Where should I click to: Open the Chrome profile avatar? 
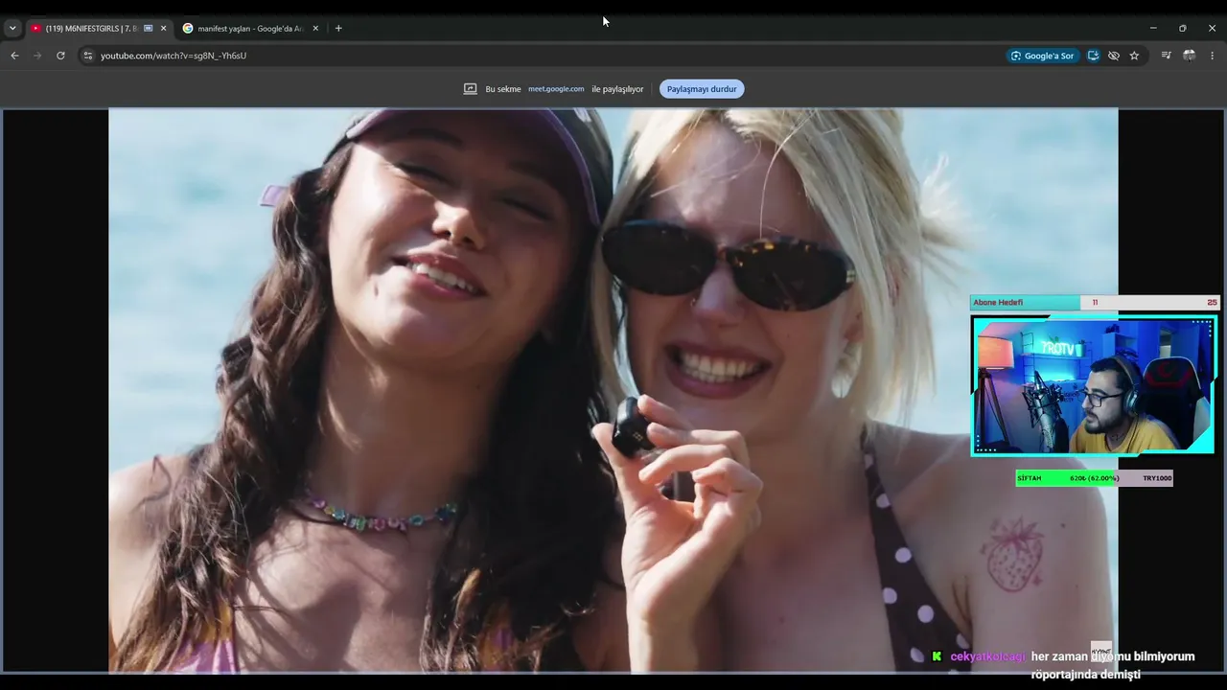(x=1189, y=56)
